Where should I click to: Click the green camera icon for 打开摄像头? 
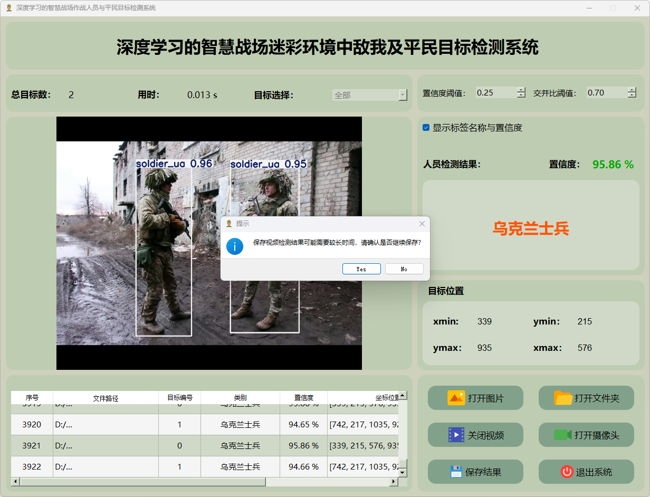[563, 435]
